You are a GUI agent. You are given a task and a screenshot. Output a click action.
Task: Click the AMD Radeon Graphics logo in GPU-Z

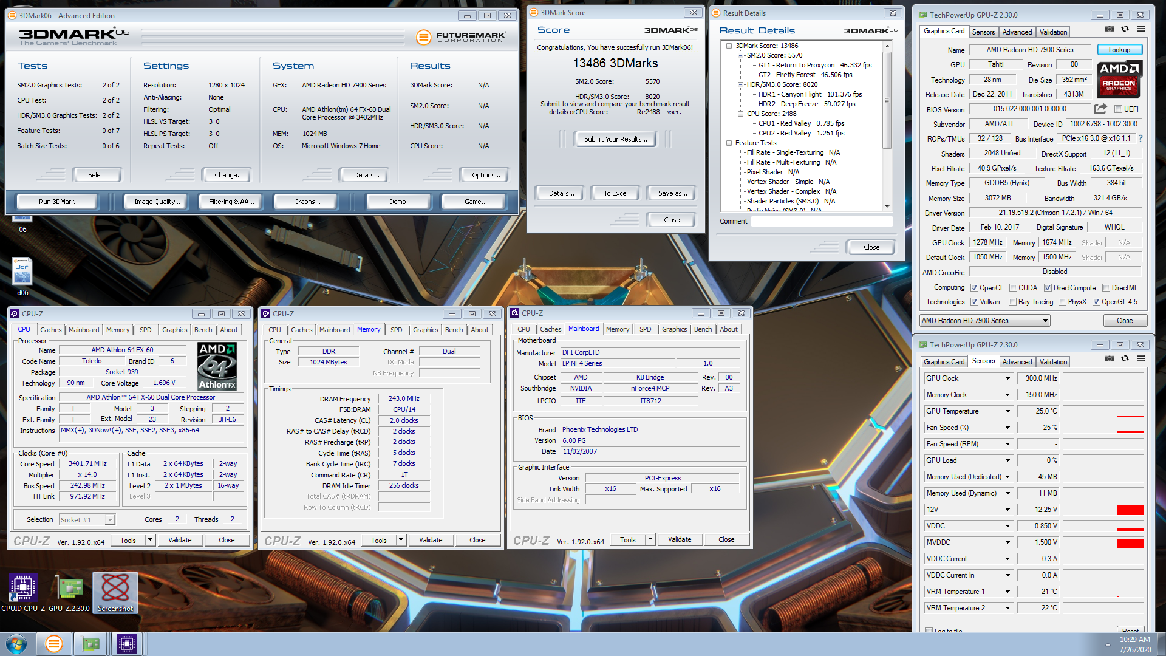click(x=1119, y=78)
